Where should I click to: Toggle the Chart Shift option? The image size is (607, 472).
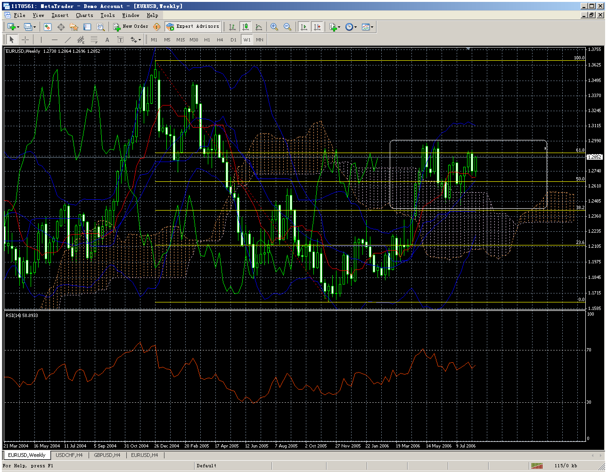pyautogui.click(x=318, y=27)
